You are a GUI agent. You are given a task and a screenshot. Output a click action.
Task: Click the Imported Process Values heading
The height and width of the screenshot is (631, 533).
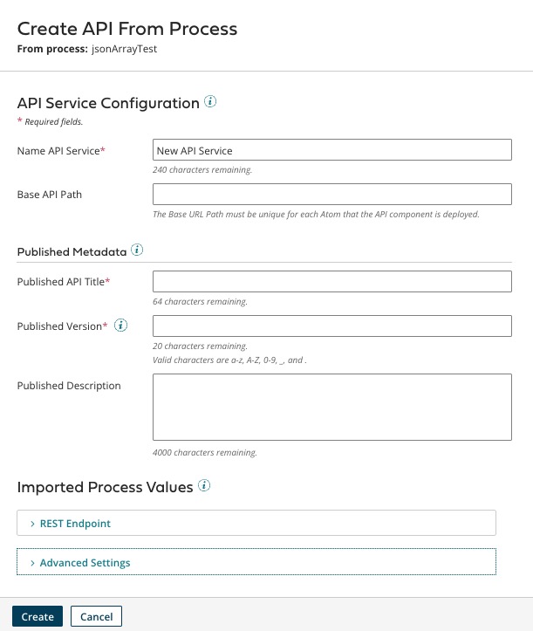[105, 487]
